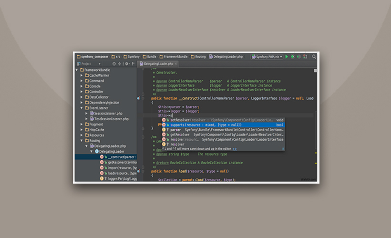Choose supports(resource : mixed) completion item

223,125
